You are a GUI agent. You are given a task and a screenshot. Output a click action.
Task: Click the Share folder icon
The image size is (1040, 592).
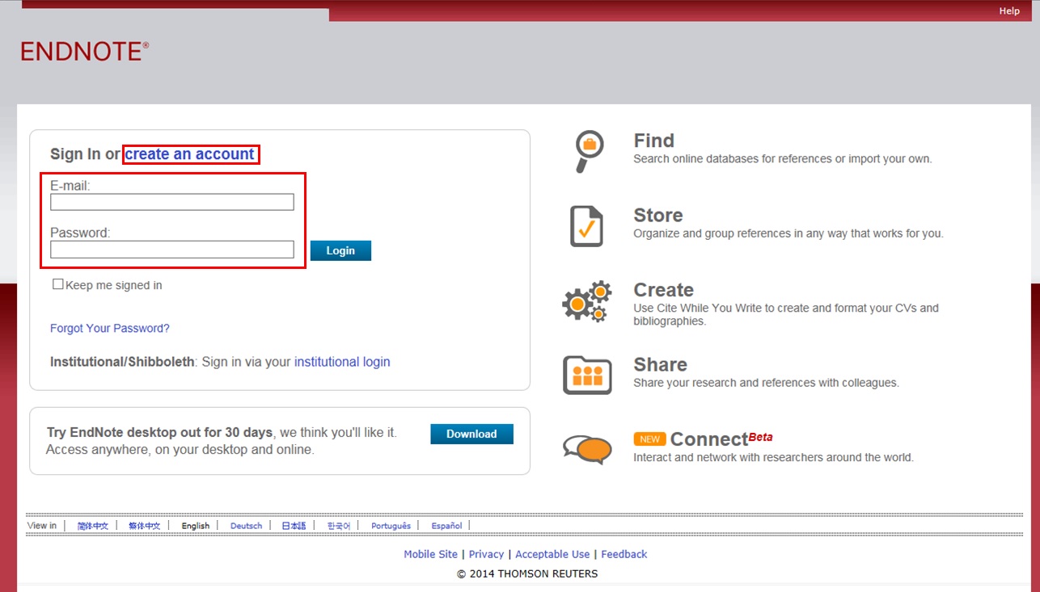pos(587,375)
